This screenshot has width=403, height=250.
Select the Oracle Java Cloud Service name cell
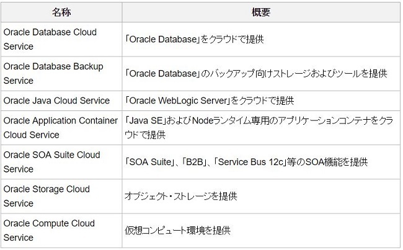click(56, 100)
